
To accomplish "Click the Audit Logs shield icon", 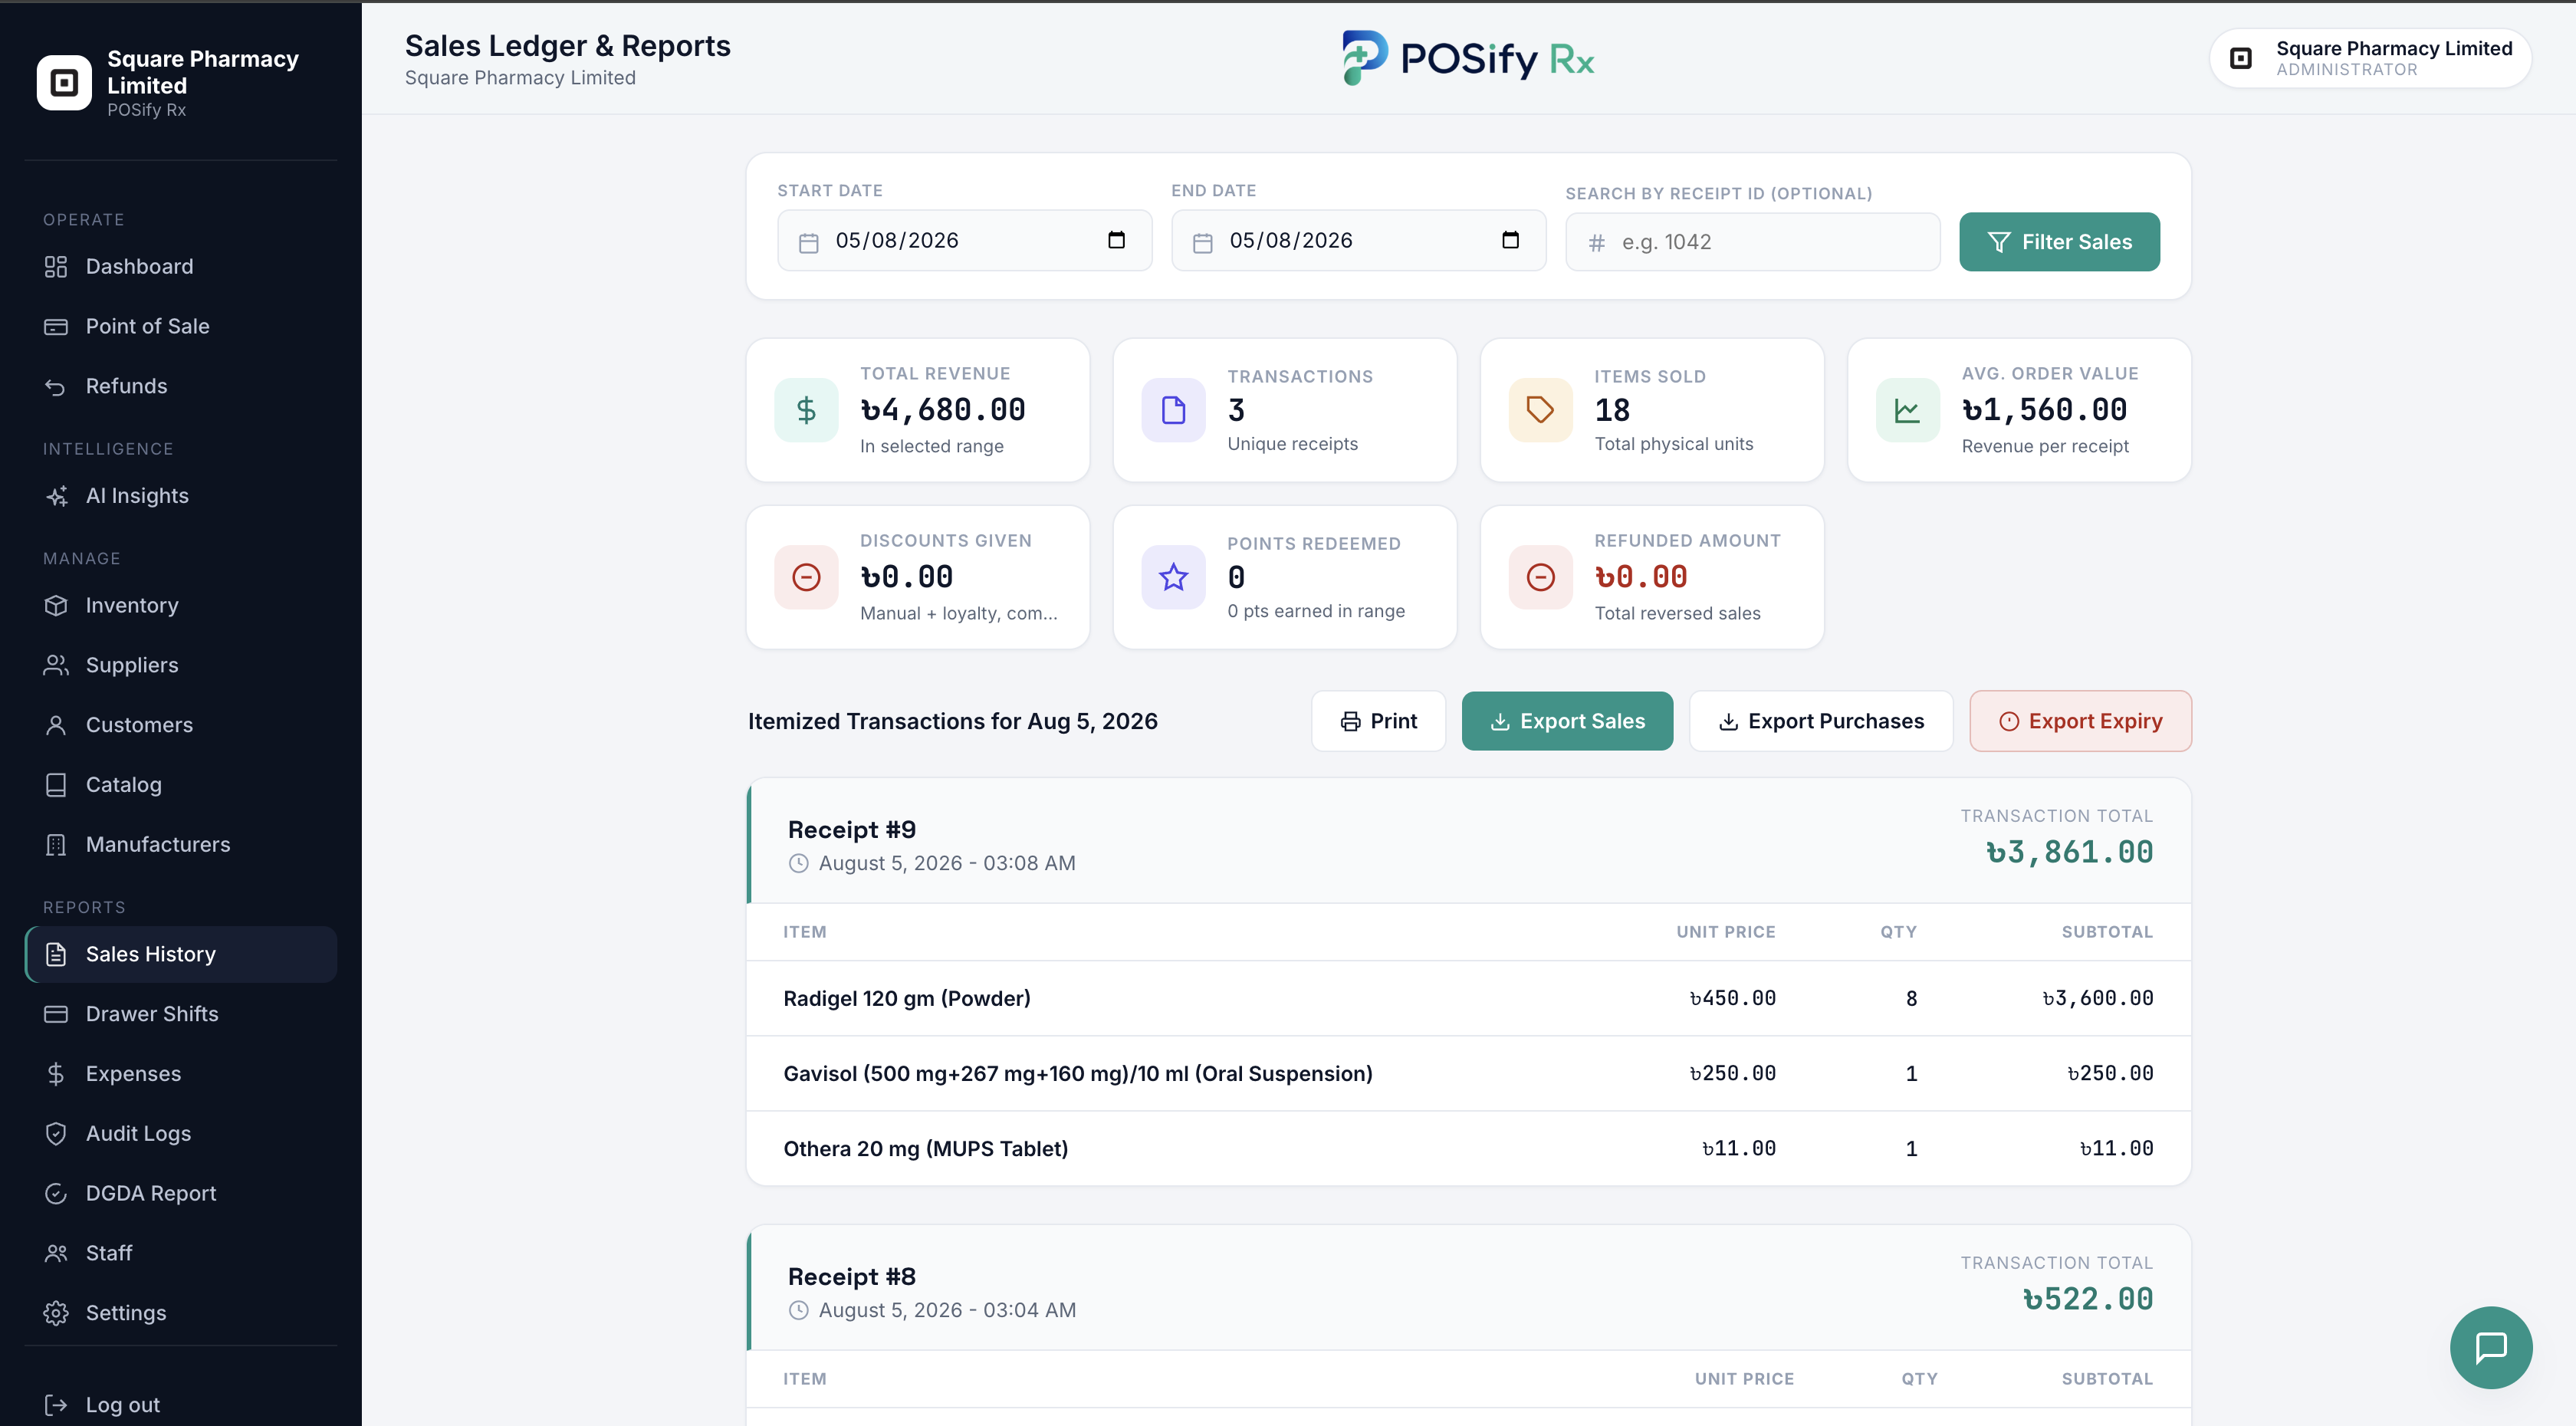I will (56, 1134).
